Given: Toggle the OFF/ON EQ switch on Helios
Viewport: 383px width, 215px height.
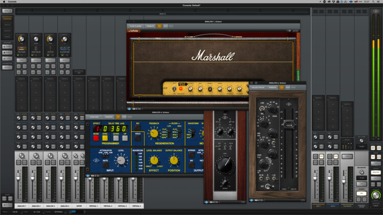Looking at the screenshot, I should click(268, 186).
